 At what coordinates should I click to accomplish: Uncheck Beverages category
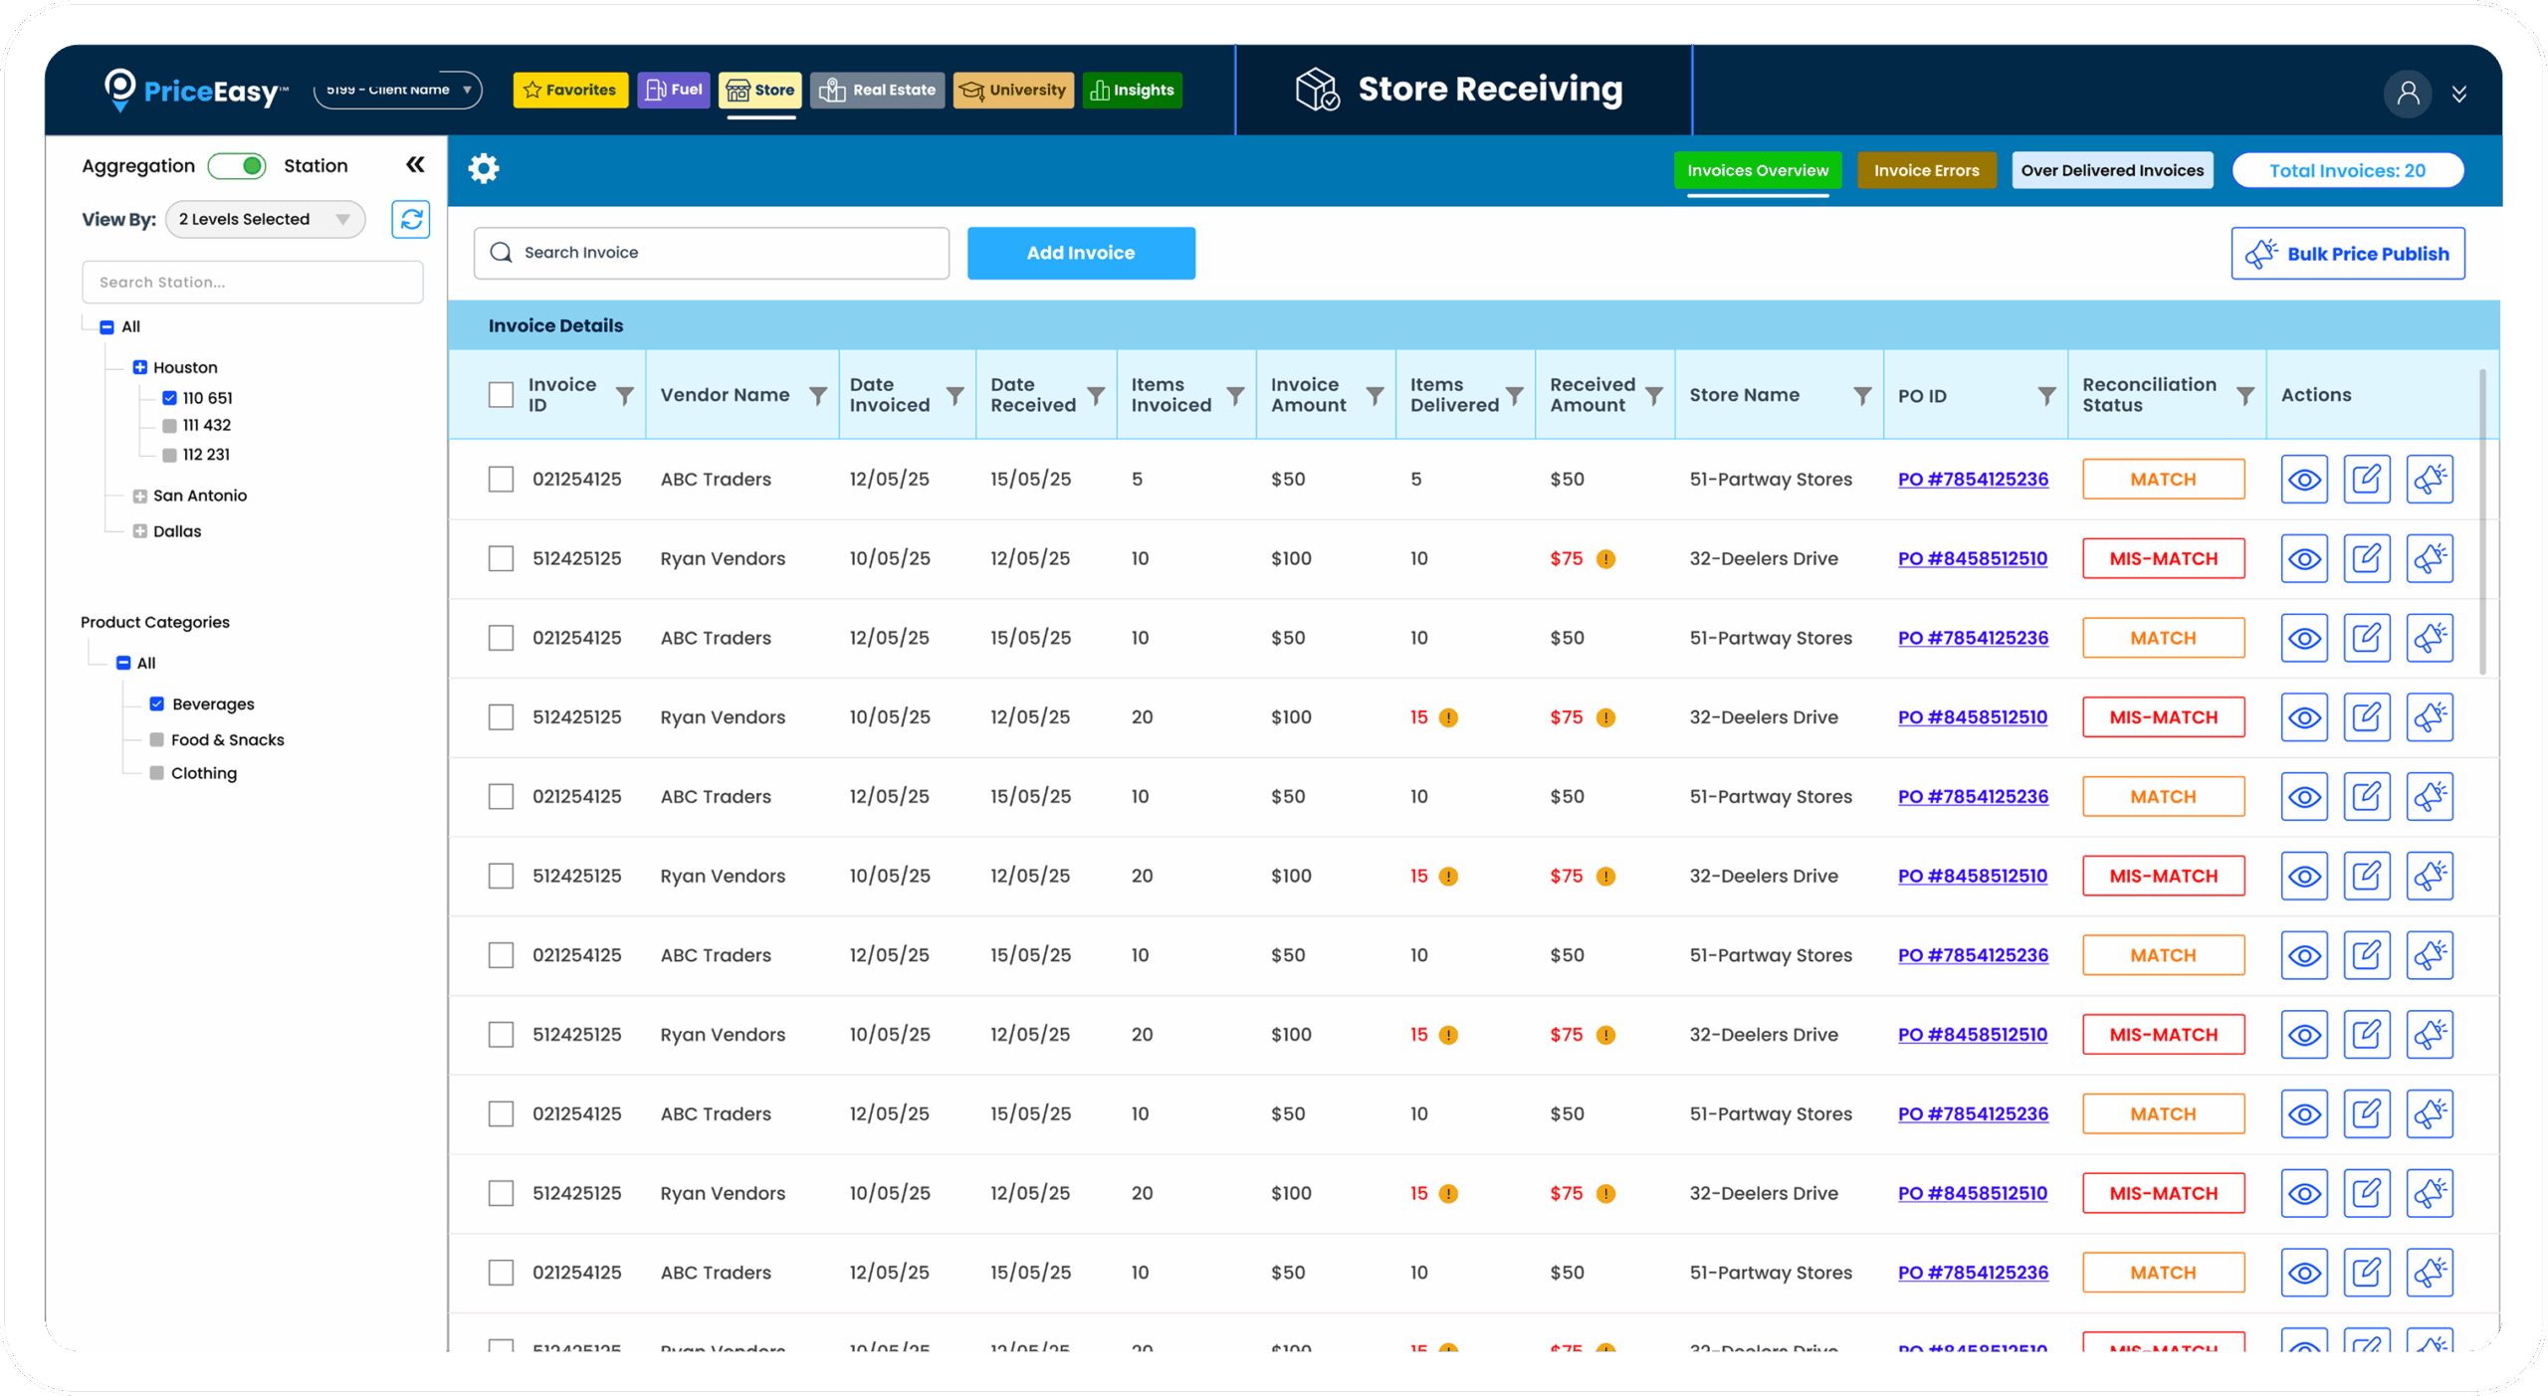[x=156, y=703]
